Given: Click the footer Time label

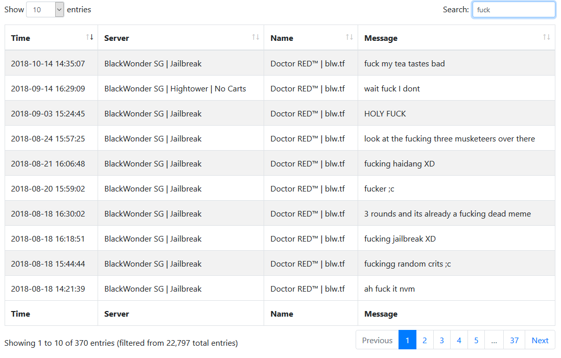Looking at the screenshot, I should (20, 314).
